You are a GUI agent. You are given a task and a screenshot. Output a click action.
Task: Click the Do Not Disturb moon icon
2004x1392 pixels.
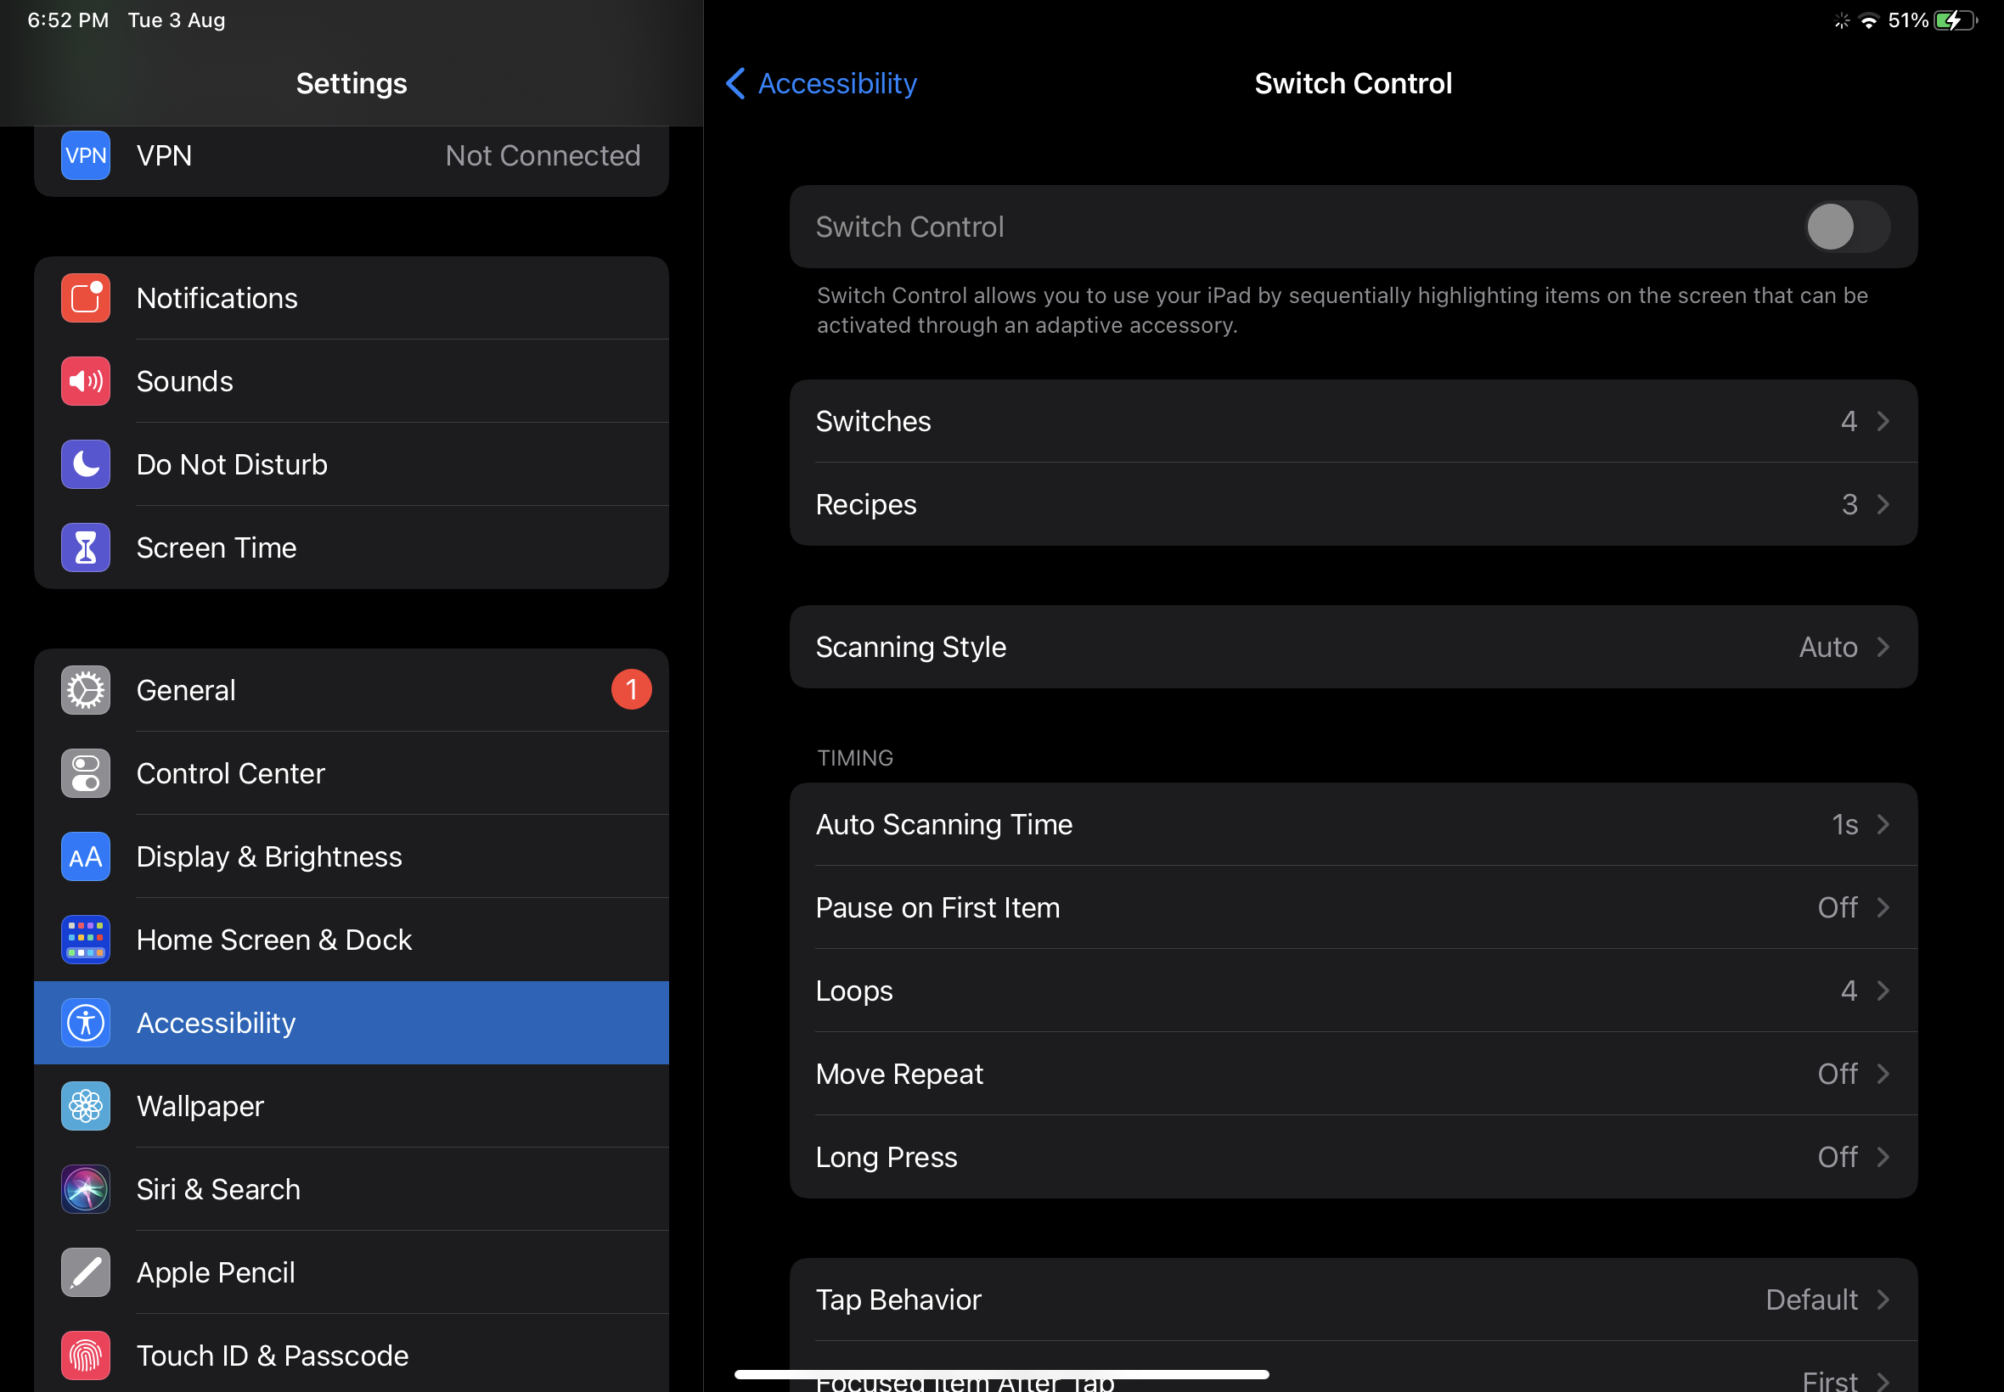[x=86, y=464]
